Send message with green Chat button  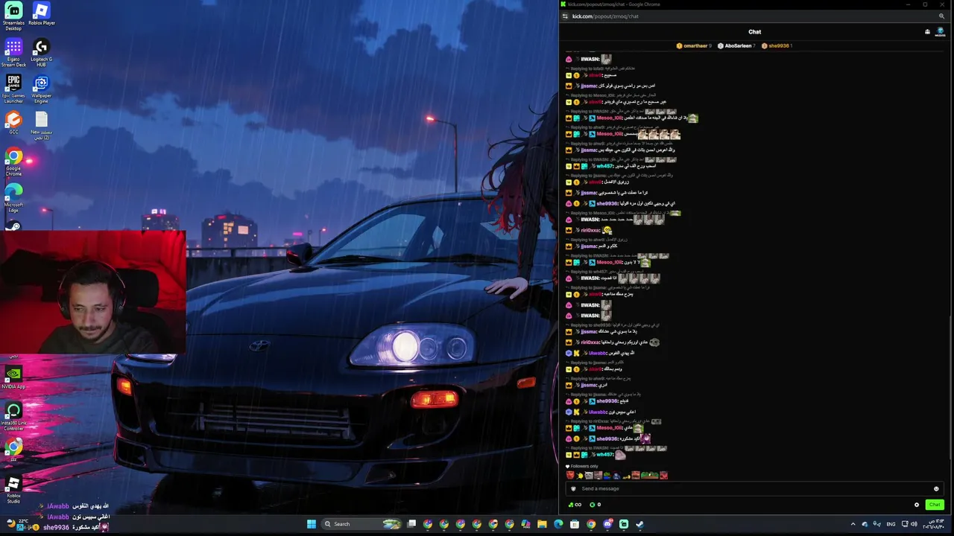[935, 505]
